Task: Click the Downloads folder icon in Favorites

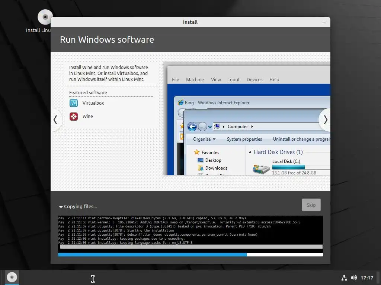Action: click(201, 168)
